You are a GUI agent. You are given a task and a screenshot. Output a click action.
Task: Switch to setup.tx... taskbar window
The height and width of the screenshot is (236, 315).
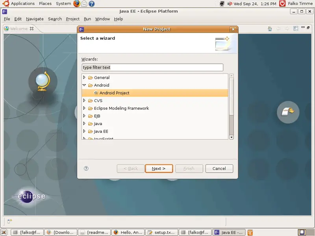pos(161,232)
